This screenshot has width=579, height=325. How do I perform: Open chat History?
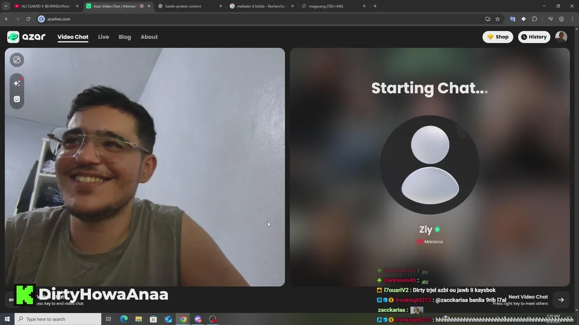534,37
